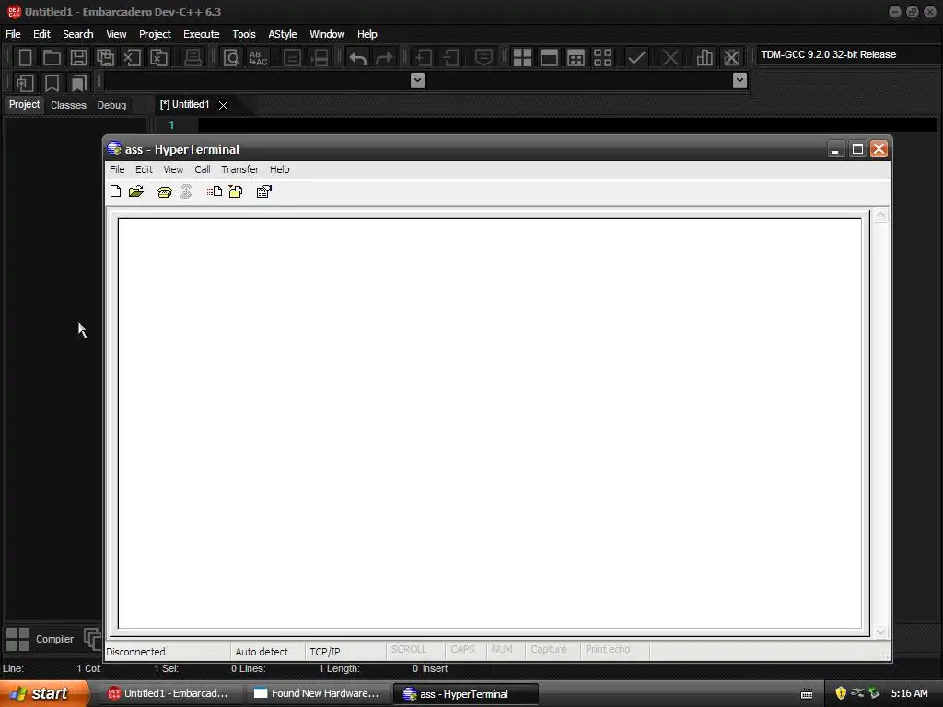Click Close All icon in Dev-C++ toolbar

(158, 58)
